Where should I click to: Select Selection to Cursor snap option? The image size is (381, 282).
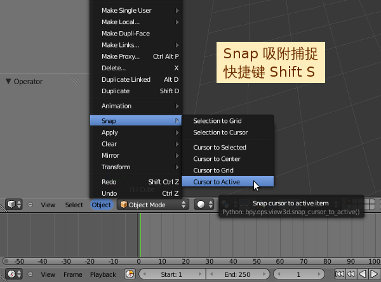[x=228, y=132]
